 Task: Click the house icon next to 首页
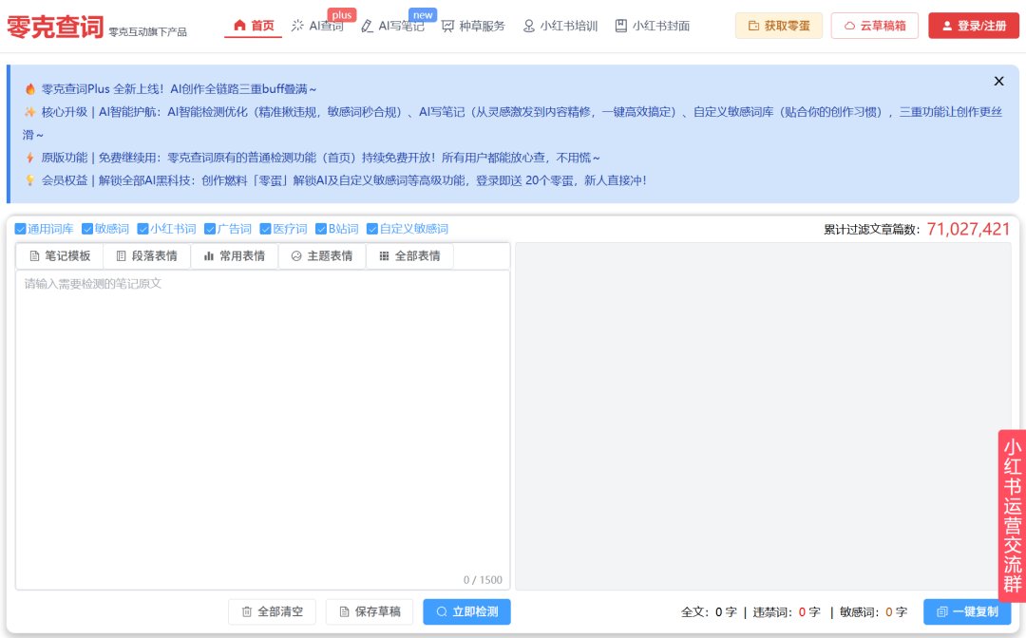[241, 26]
